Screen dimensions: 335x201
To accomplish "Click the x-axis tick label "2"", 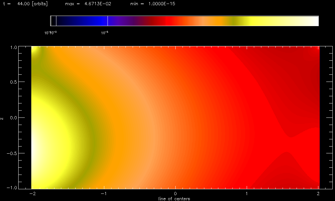I will click(318, 193).
